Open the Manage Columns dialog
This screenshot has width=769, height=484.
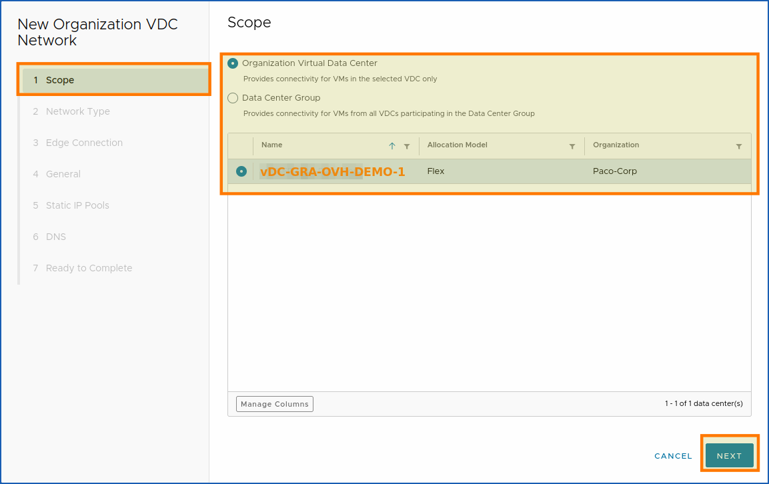274,403
